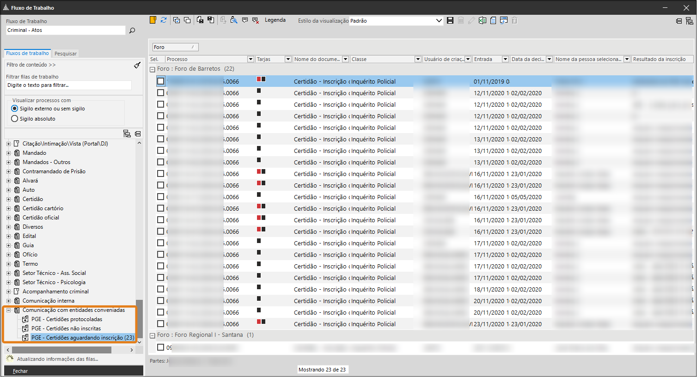Check the row with entry date 23/11/2020

[160, 324]
